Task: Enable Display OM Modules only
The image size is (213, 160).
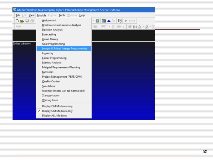Action: pos(64,106)
